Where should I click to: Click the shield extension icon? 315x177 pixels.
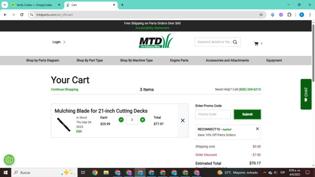[x=273, y=15]
